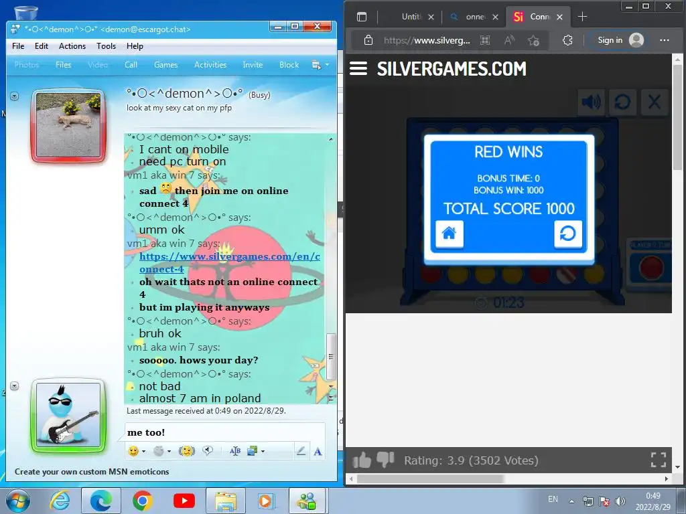Close the 'Conn' SilverGames tab
The height and width of the screenshot is (514, 686).
click(x=559, y=17)
